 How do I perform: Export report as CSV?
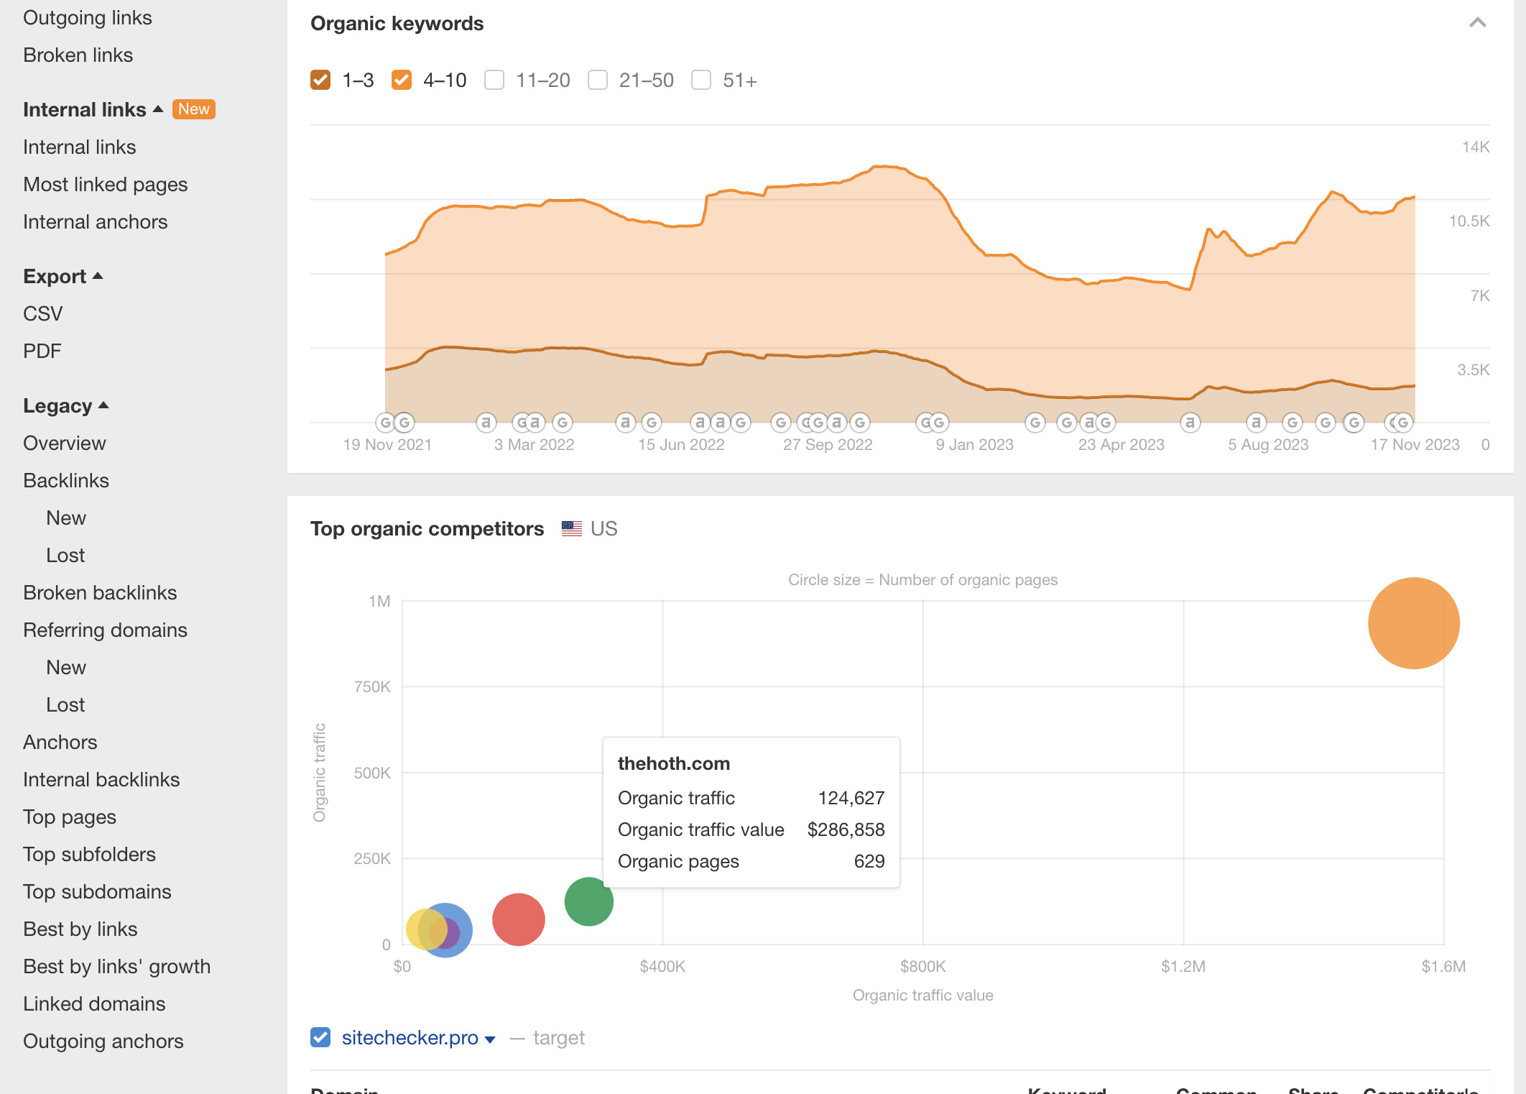(x=42, y=313)
